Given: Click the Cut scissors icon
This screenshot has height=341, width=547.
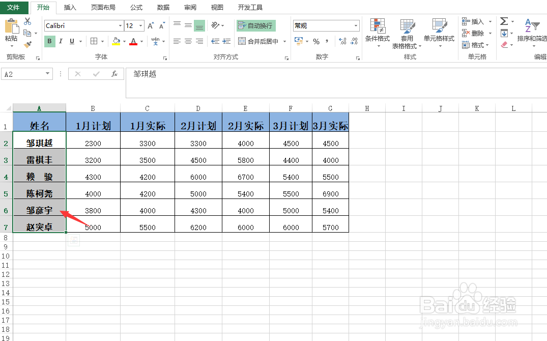Looking at the screenshot, I should (27, 22).
